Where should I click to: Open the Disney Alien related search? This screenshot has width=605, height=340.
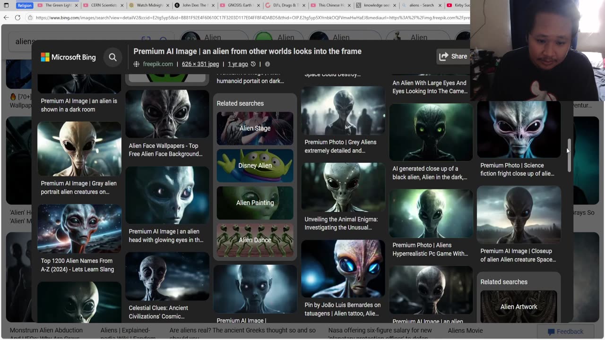point(255,166)
